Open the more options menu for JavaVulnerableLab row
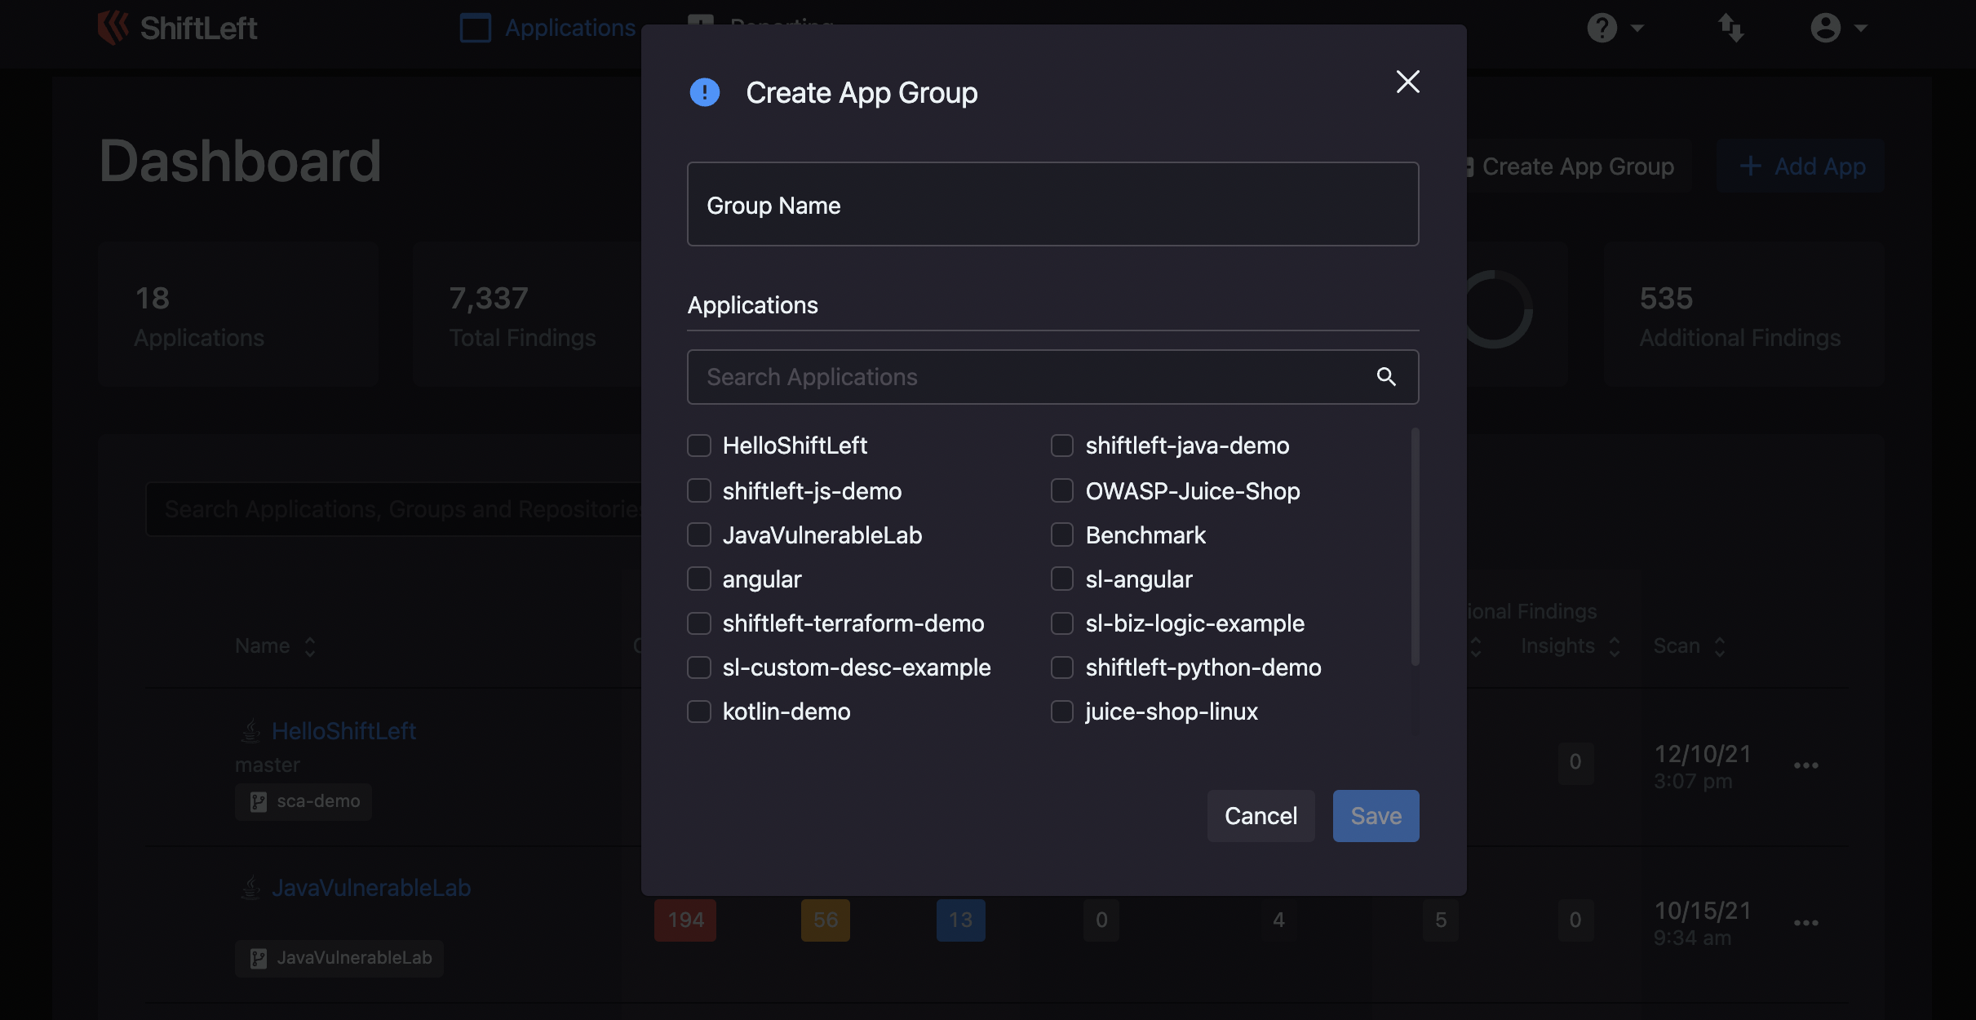 pyautogui.click(x=1805, y=922)
